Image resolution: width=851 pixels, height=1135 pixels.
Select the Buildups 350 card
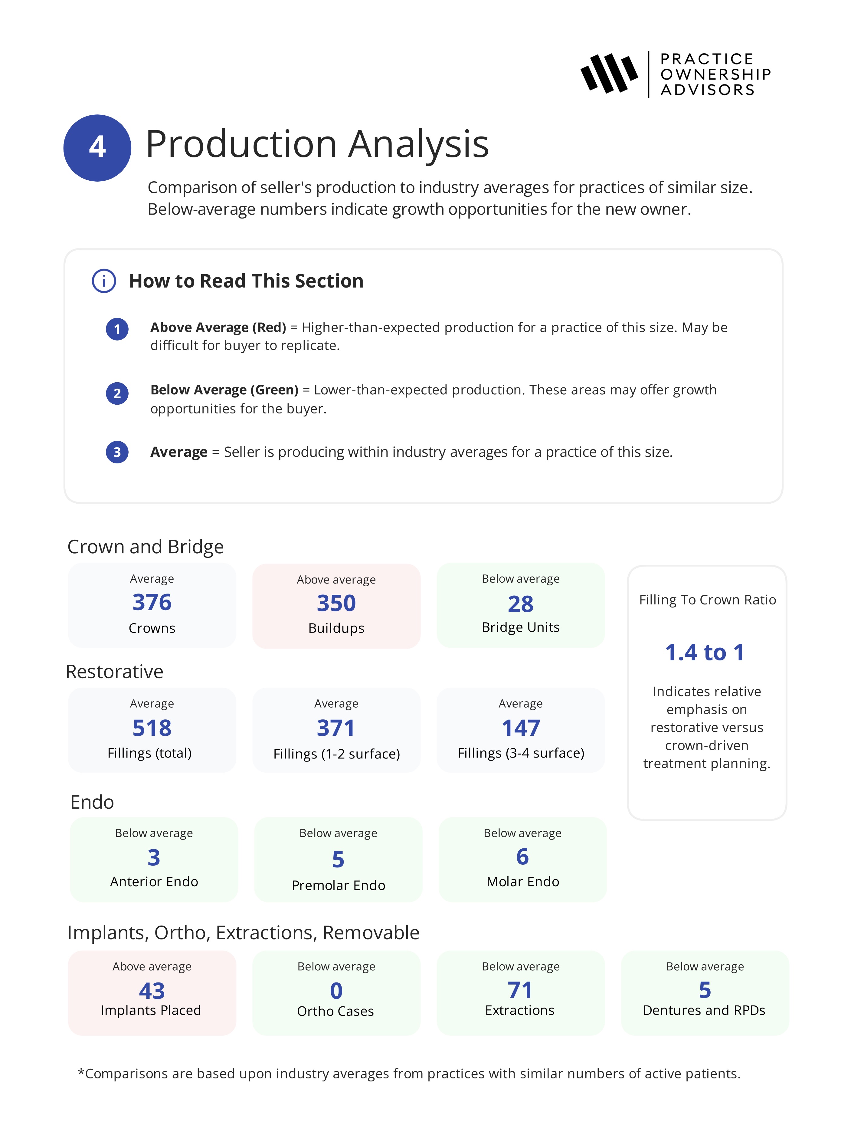tap(336, 606)
